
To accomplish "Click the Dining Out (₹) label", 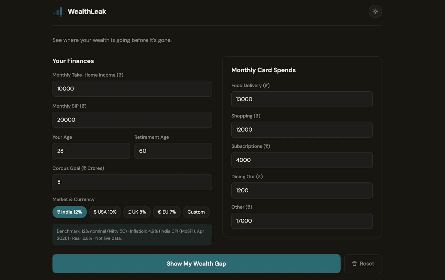I will pyautogui.click(x=247, y=177).
